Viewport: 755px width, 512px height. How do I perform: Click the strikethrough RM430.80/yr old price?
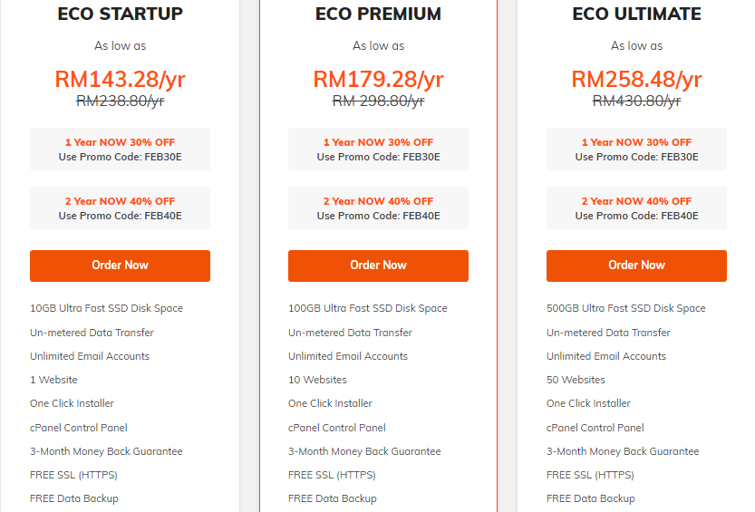[x=636, y=101]
